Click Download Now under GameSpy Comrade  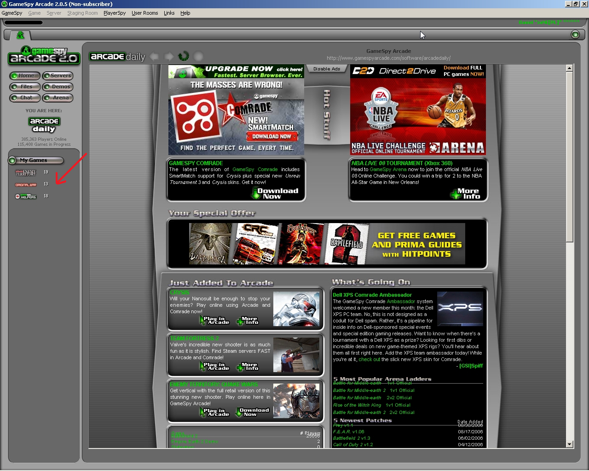[275, 194]
